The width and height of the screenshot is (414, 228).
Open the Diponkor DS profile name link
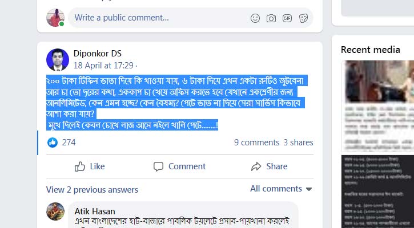pyautogui.click(x=98, y=54)
